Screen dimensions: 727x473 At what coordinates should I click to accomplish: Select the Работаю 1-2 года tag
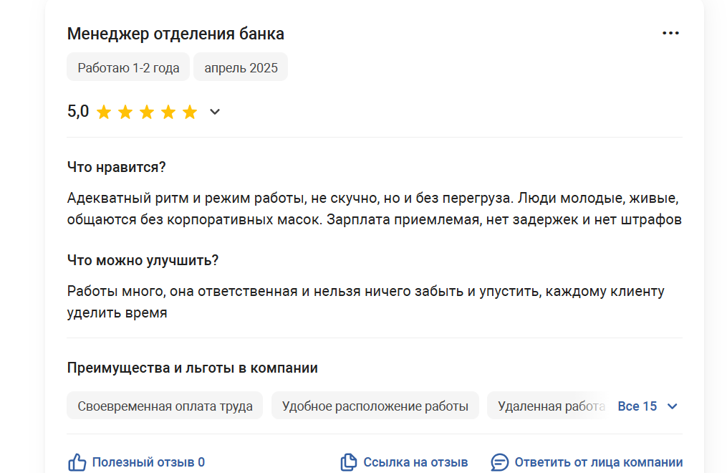[128, 67]
